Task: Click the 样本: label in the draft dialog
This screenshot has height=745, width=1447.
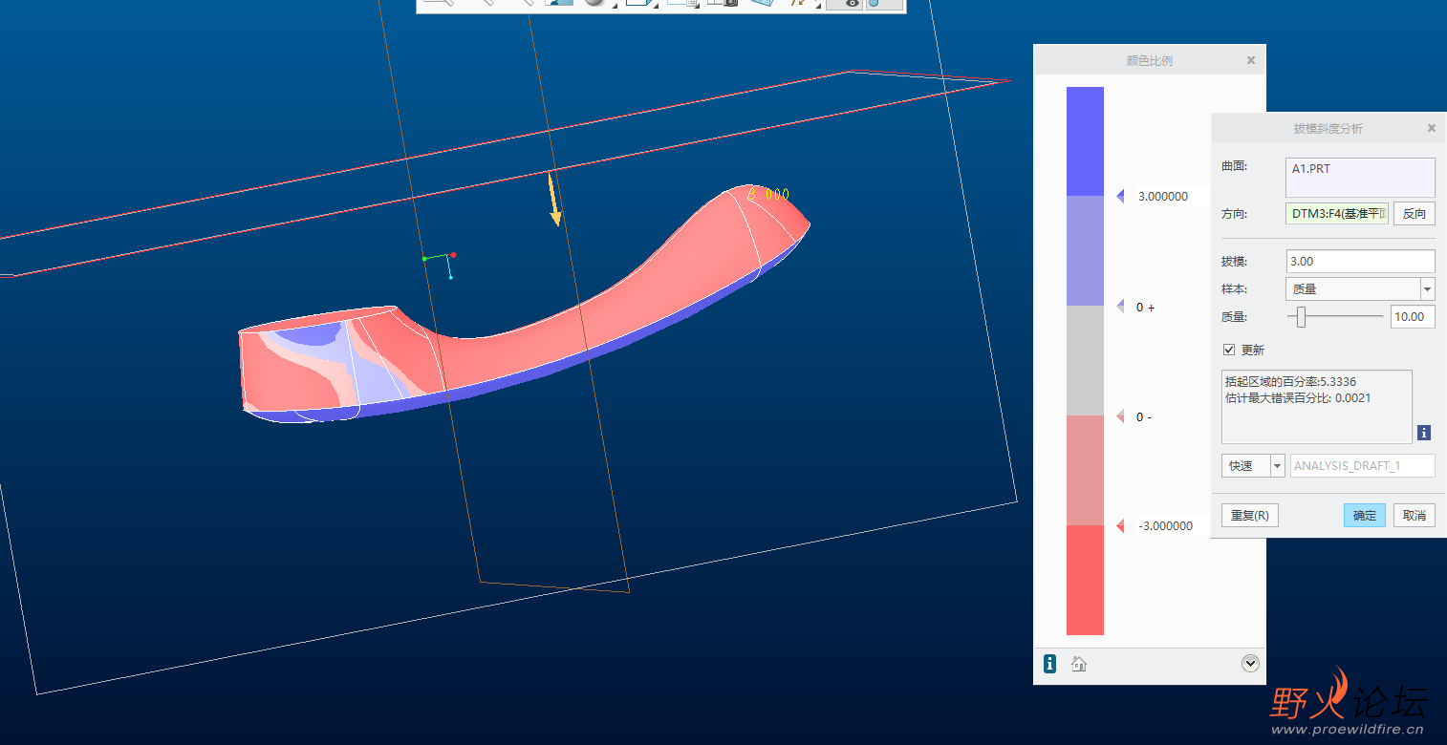Action: point(1236,288)
